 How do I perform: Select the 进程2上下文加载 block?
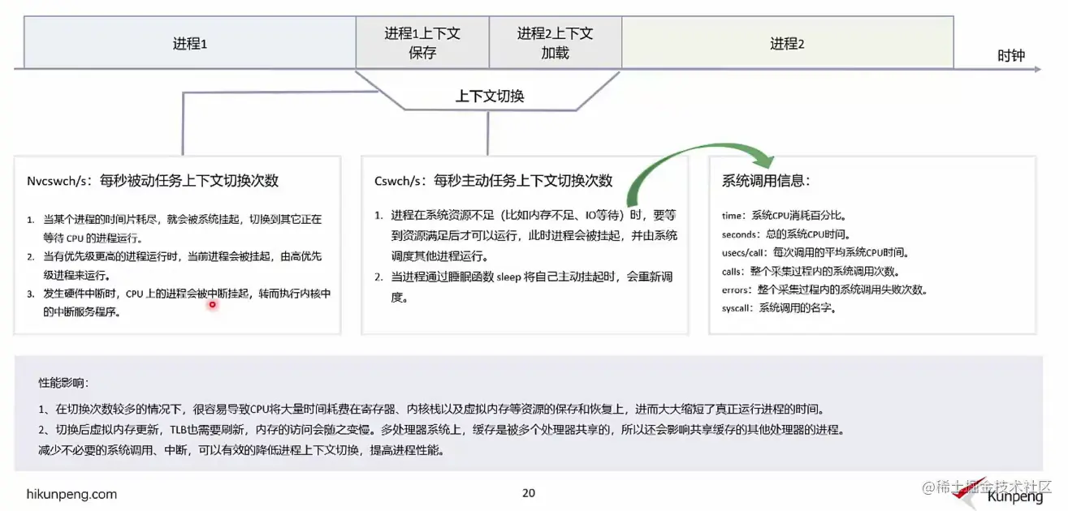pos(556,43)
